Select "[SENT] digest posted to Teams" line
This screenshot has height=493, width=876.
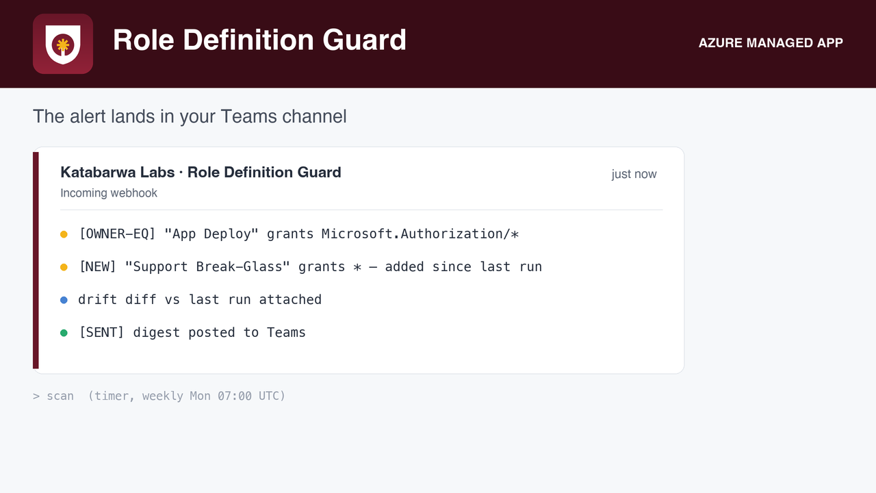pyautogui.click(x=192, y=333)
